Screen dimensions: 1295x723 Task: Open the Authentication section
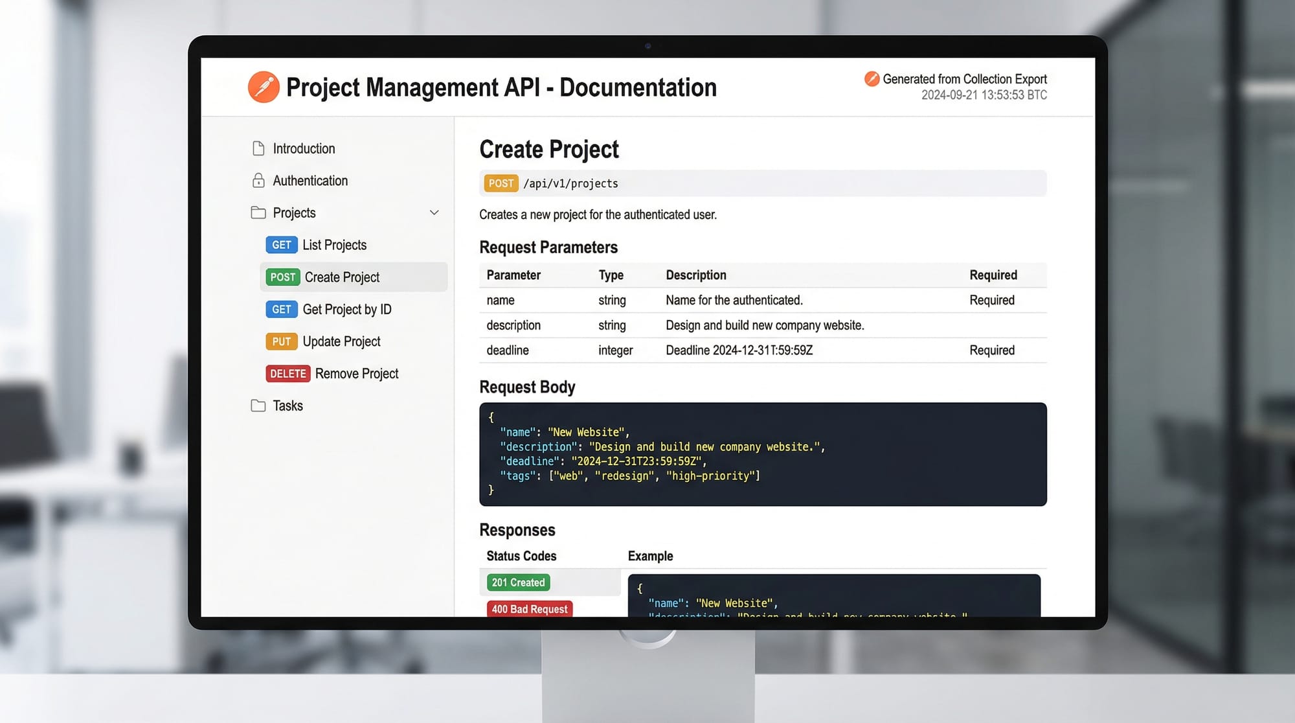point(310,181)
